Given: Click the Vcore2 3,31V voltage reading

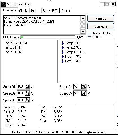Looking at the screenshot, I should click(15, 112).
